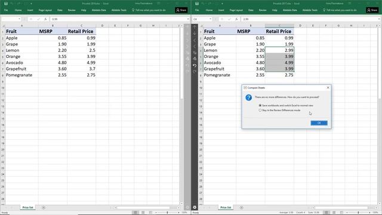
Task: Open Name Box dropdown in left window
Action: point(19,19)
